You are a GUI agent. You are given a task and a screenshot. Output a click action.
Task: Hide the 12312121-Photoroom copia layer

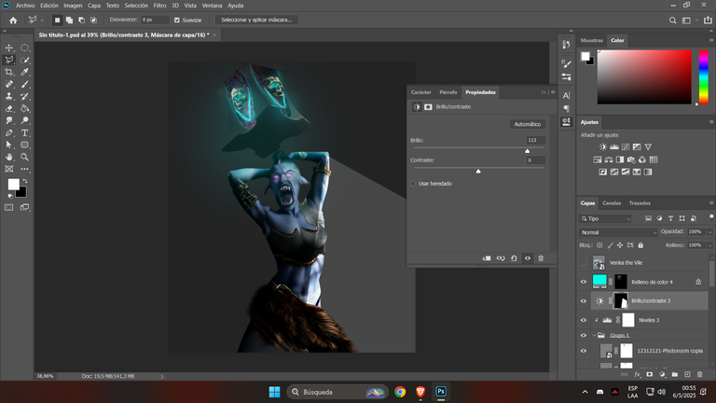click(583, 351)
